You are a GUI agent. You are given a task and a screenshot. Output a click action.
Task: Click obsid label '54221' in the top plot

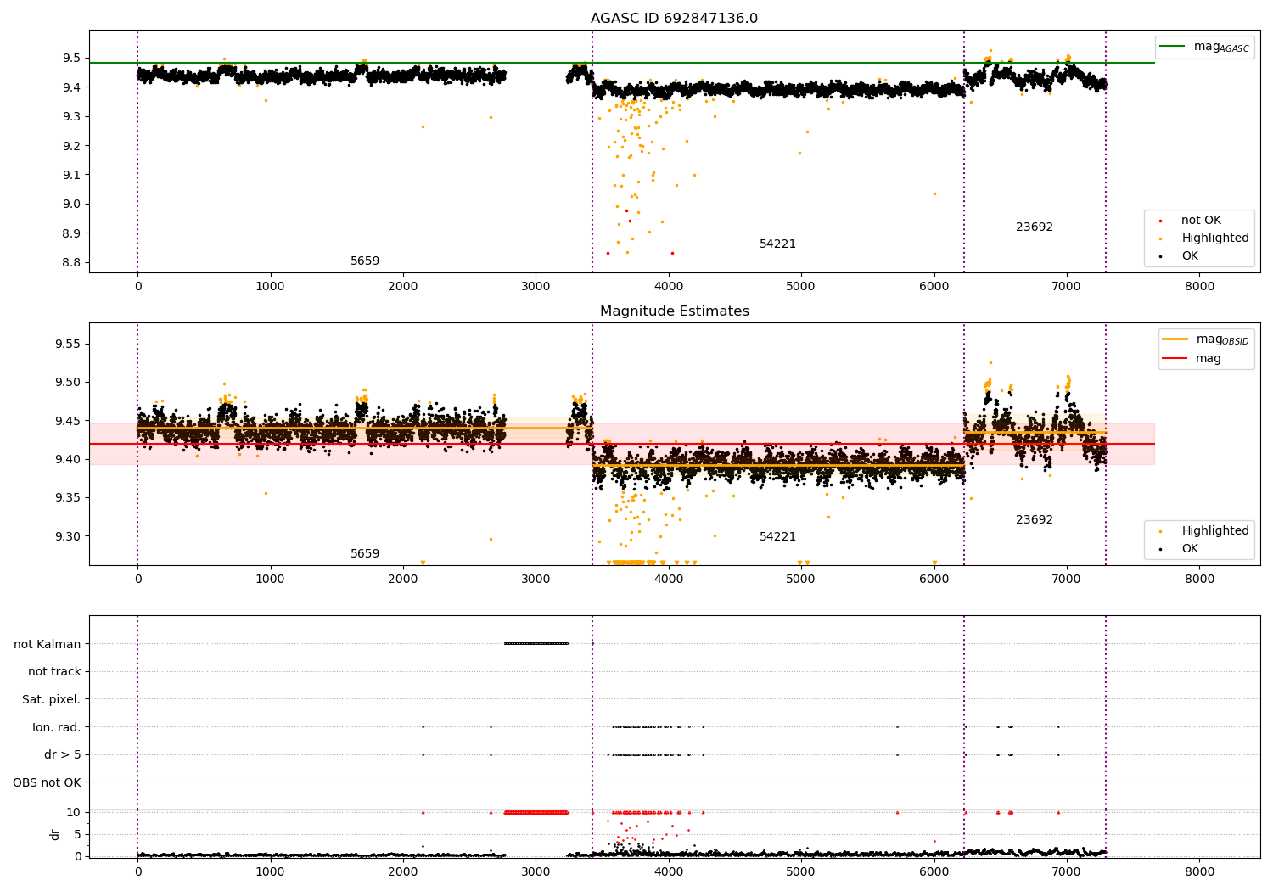pos(777,244)
